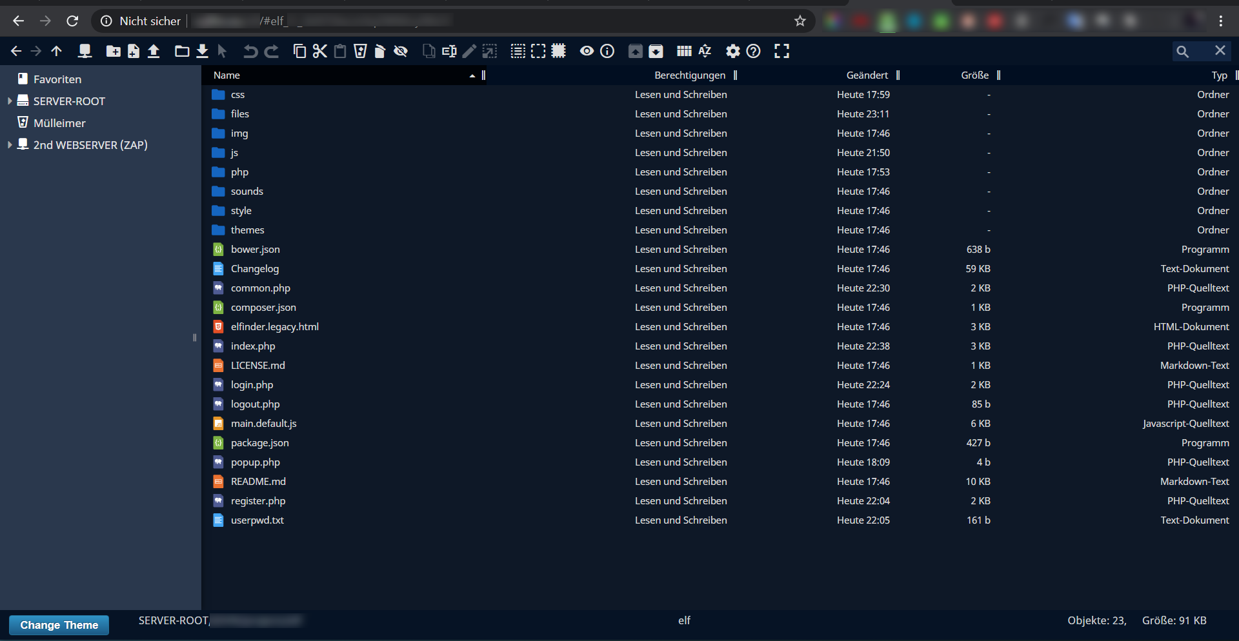Click the invert selection icon
Image resolution: width=1239 pixels, height=641 pixels.
coord(559,51)
